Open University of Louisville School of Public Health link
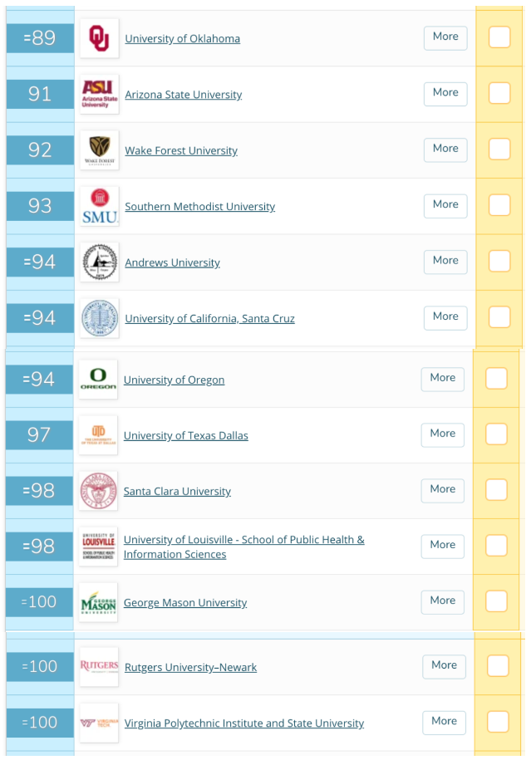This screenshot has height=760, width=531. pos(244,547)
